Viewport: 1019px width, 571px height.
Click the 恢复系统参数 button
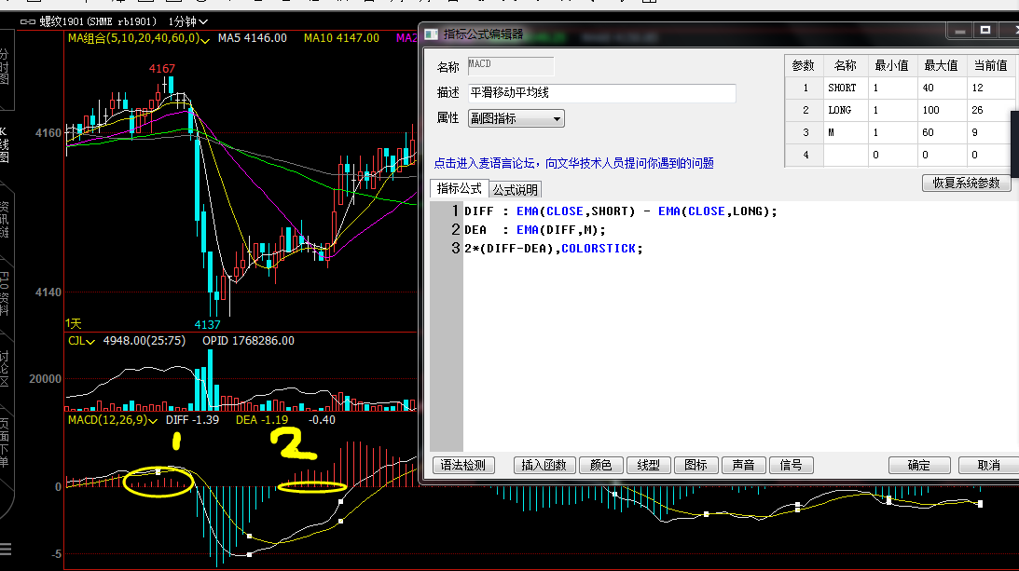pyautogui.click(x=966, y=183)
